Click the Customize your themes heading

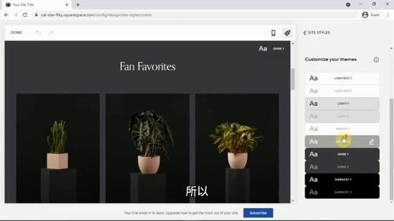click(x=331, y=60)
